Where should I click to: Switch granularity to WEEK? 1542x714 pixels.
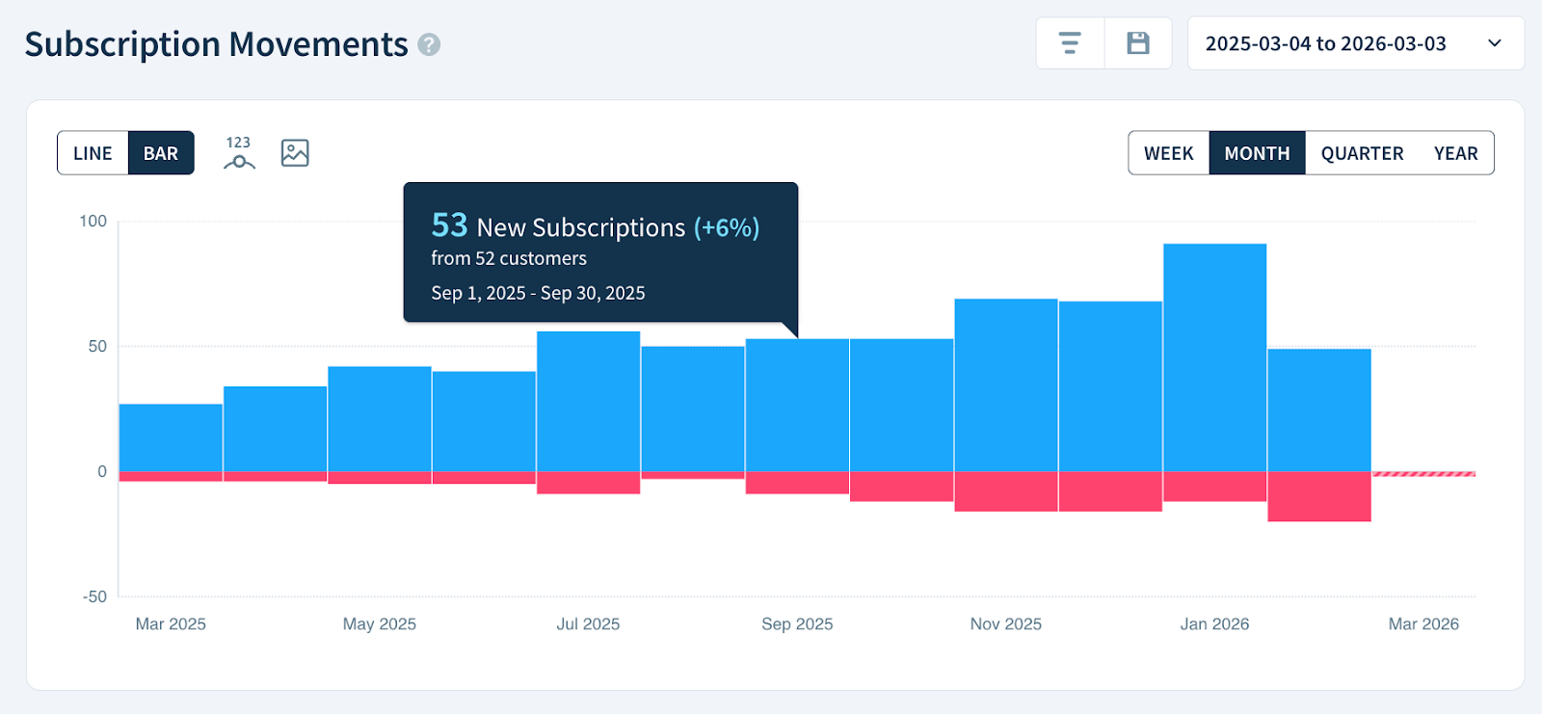[x=1168, y=152]
